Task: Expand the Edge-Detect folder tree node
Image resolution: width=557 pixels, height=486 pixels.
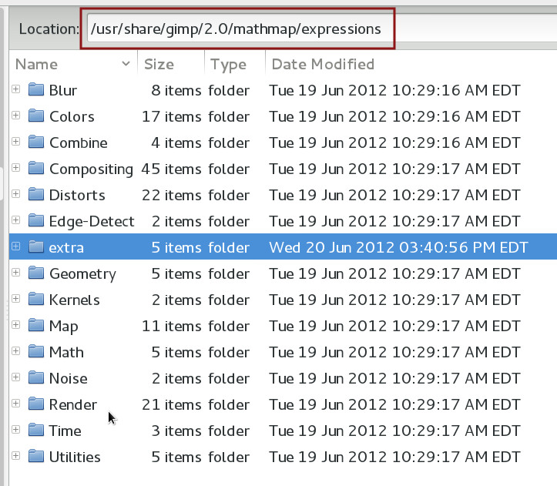Action: pos(15,220)
